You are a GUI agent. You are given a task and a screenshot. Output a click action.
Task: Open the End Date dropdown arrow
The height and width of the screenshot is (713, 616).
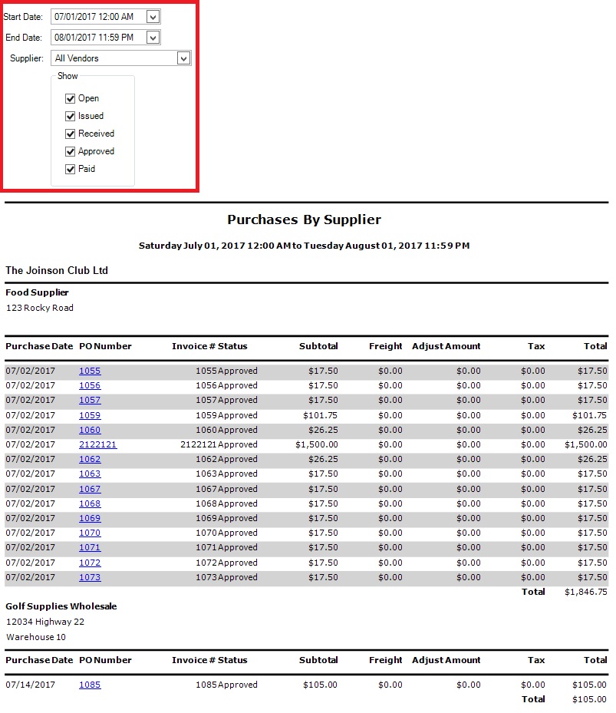[153, 38]
